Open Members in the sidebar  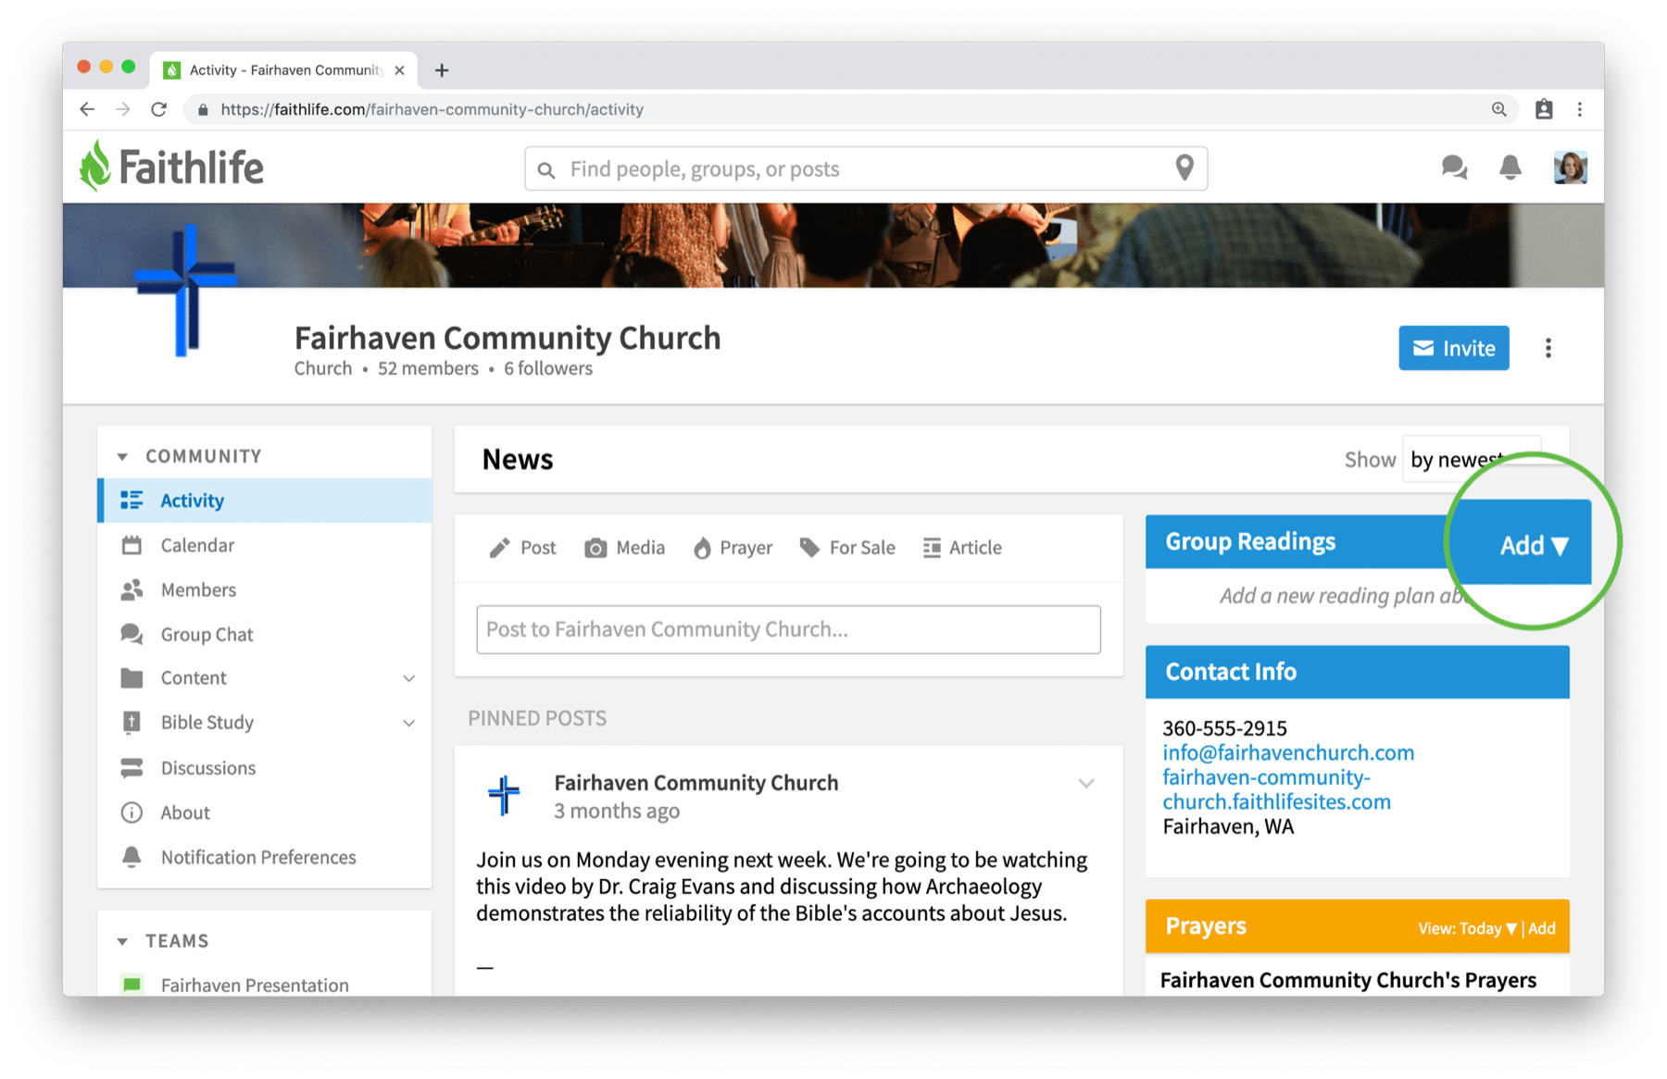tap(265, 589)
